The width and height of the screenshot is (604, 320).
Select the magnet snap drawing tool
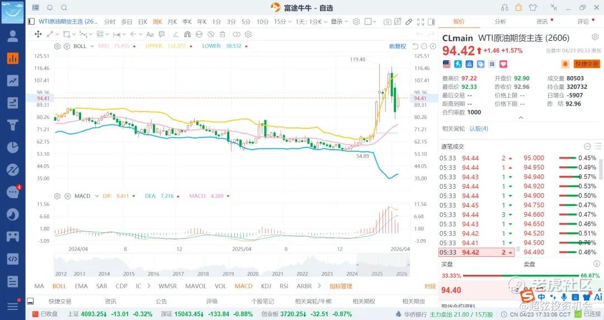[187, 34]
